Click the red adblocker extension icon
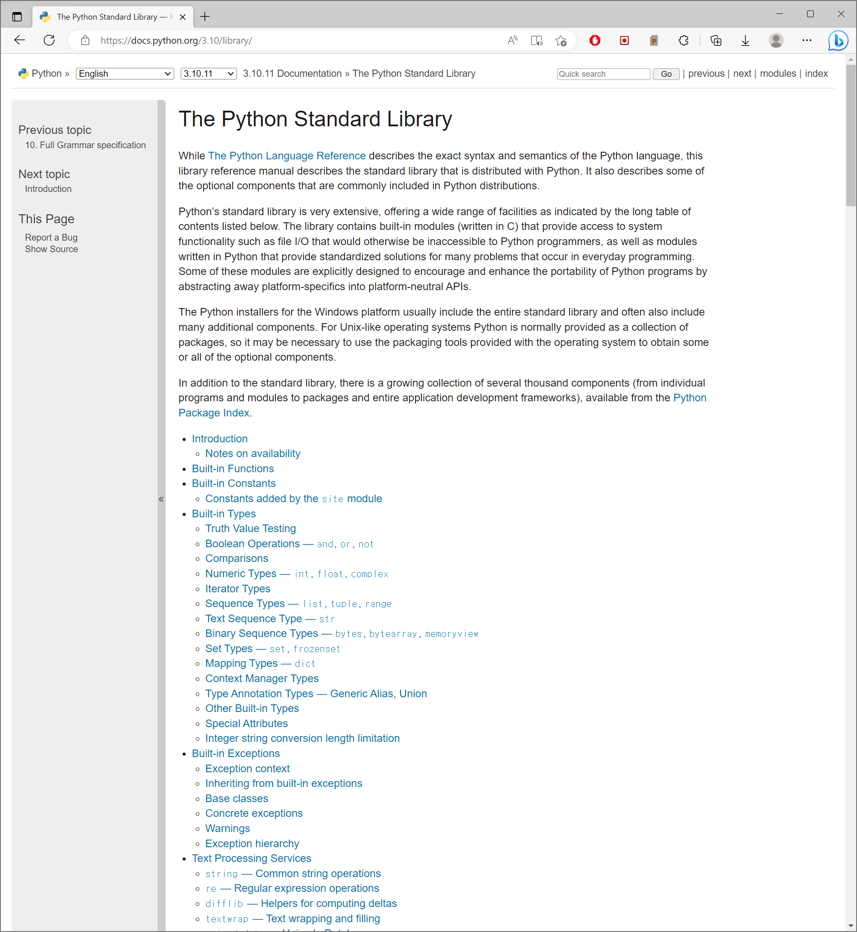Image resolution: width=857 pixels, height=932 pixels. click(x=595, y=40)
